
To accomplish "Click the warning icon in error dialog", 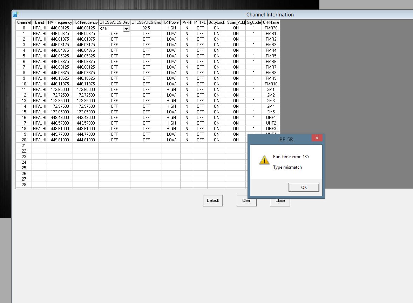I will pyautogui.click(x=264, y=160).
